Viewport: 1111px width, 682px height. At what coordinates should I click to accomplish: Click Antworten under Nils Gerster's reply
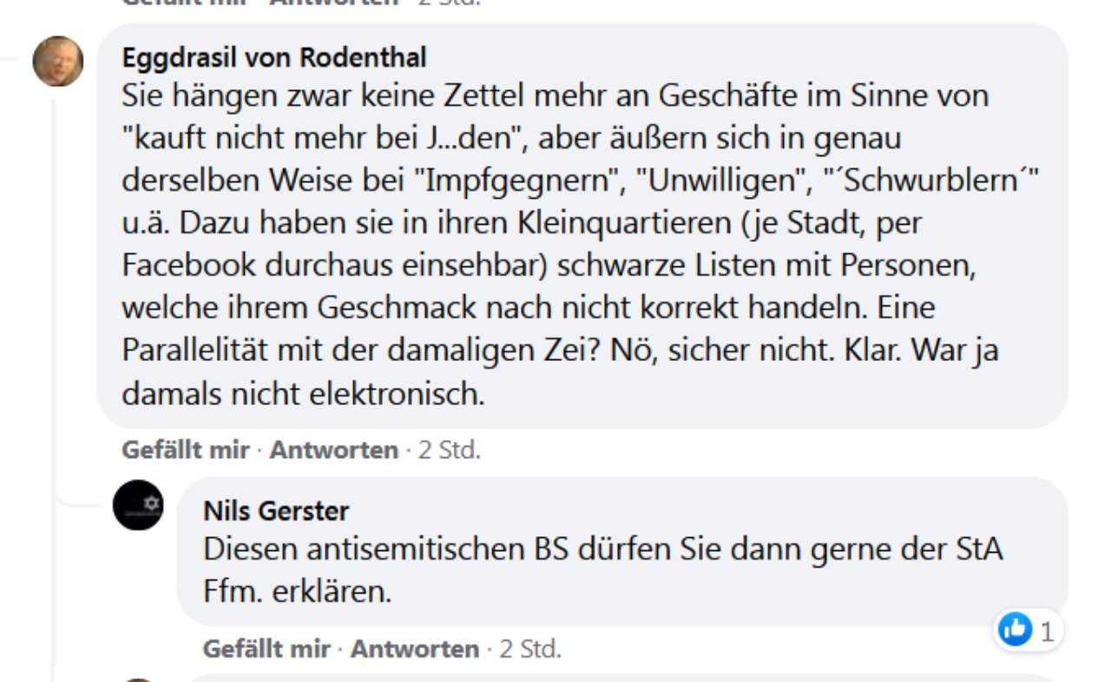[x=415, y=649]
